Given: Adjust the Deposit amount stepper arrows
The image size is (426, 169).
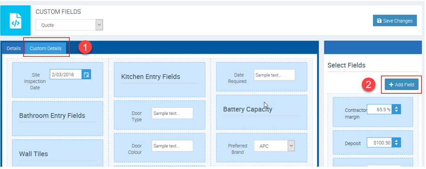Looking at the screenshot, I should (x=396, y=143).
